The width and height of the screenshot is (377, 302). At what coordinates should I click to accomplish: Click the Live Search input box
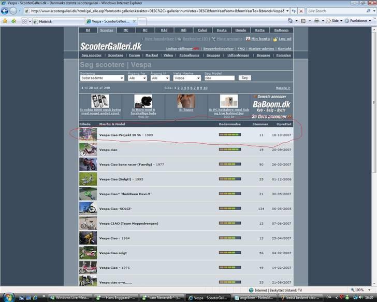point(336,11)
